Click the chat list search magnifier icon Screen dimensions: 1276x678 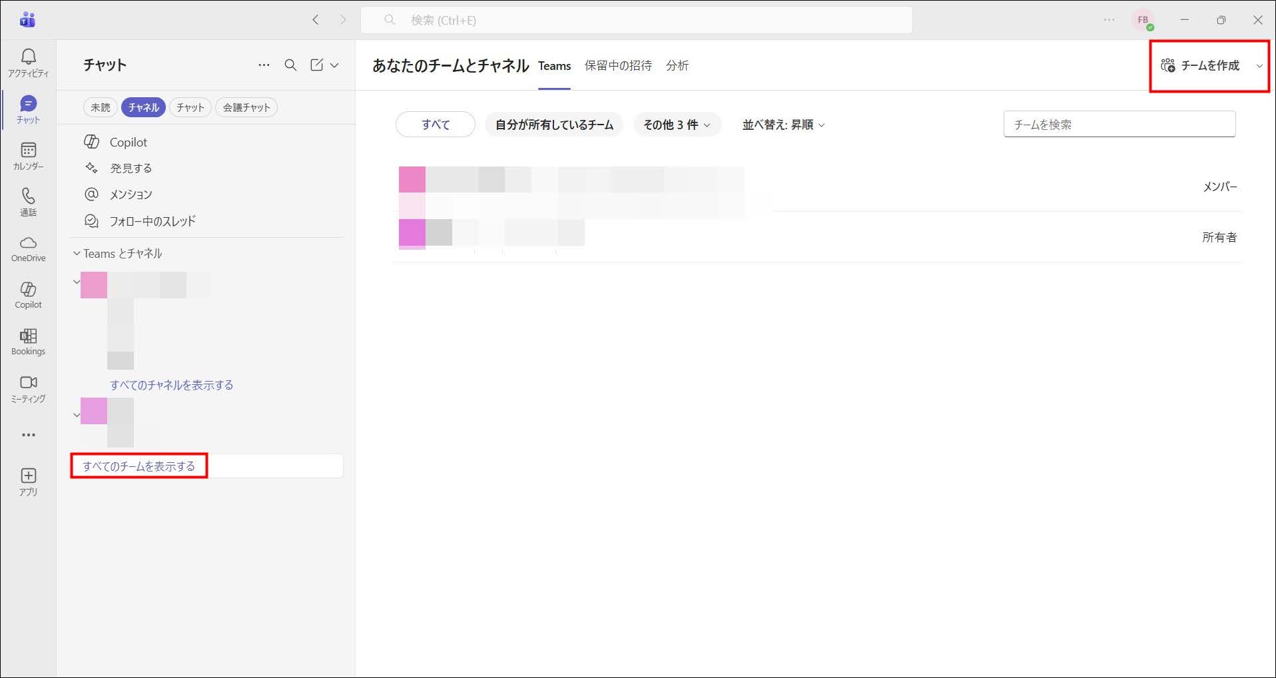click(290, 65)
